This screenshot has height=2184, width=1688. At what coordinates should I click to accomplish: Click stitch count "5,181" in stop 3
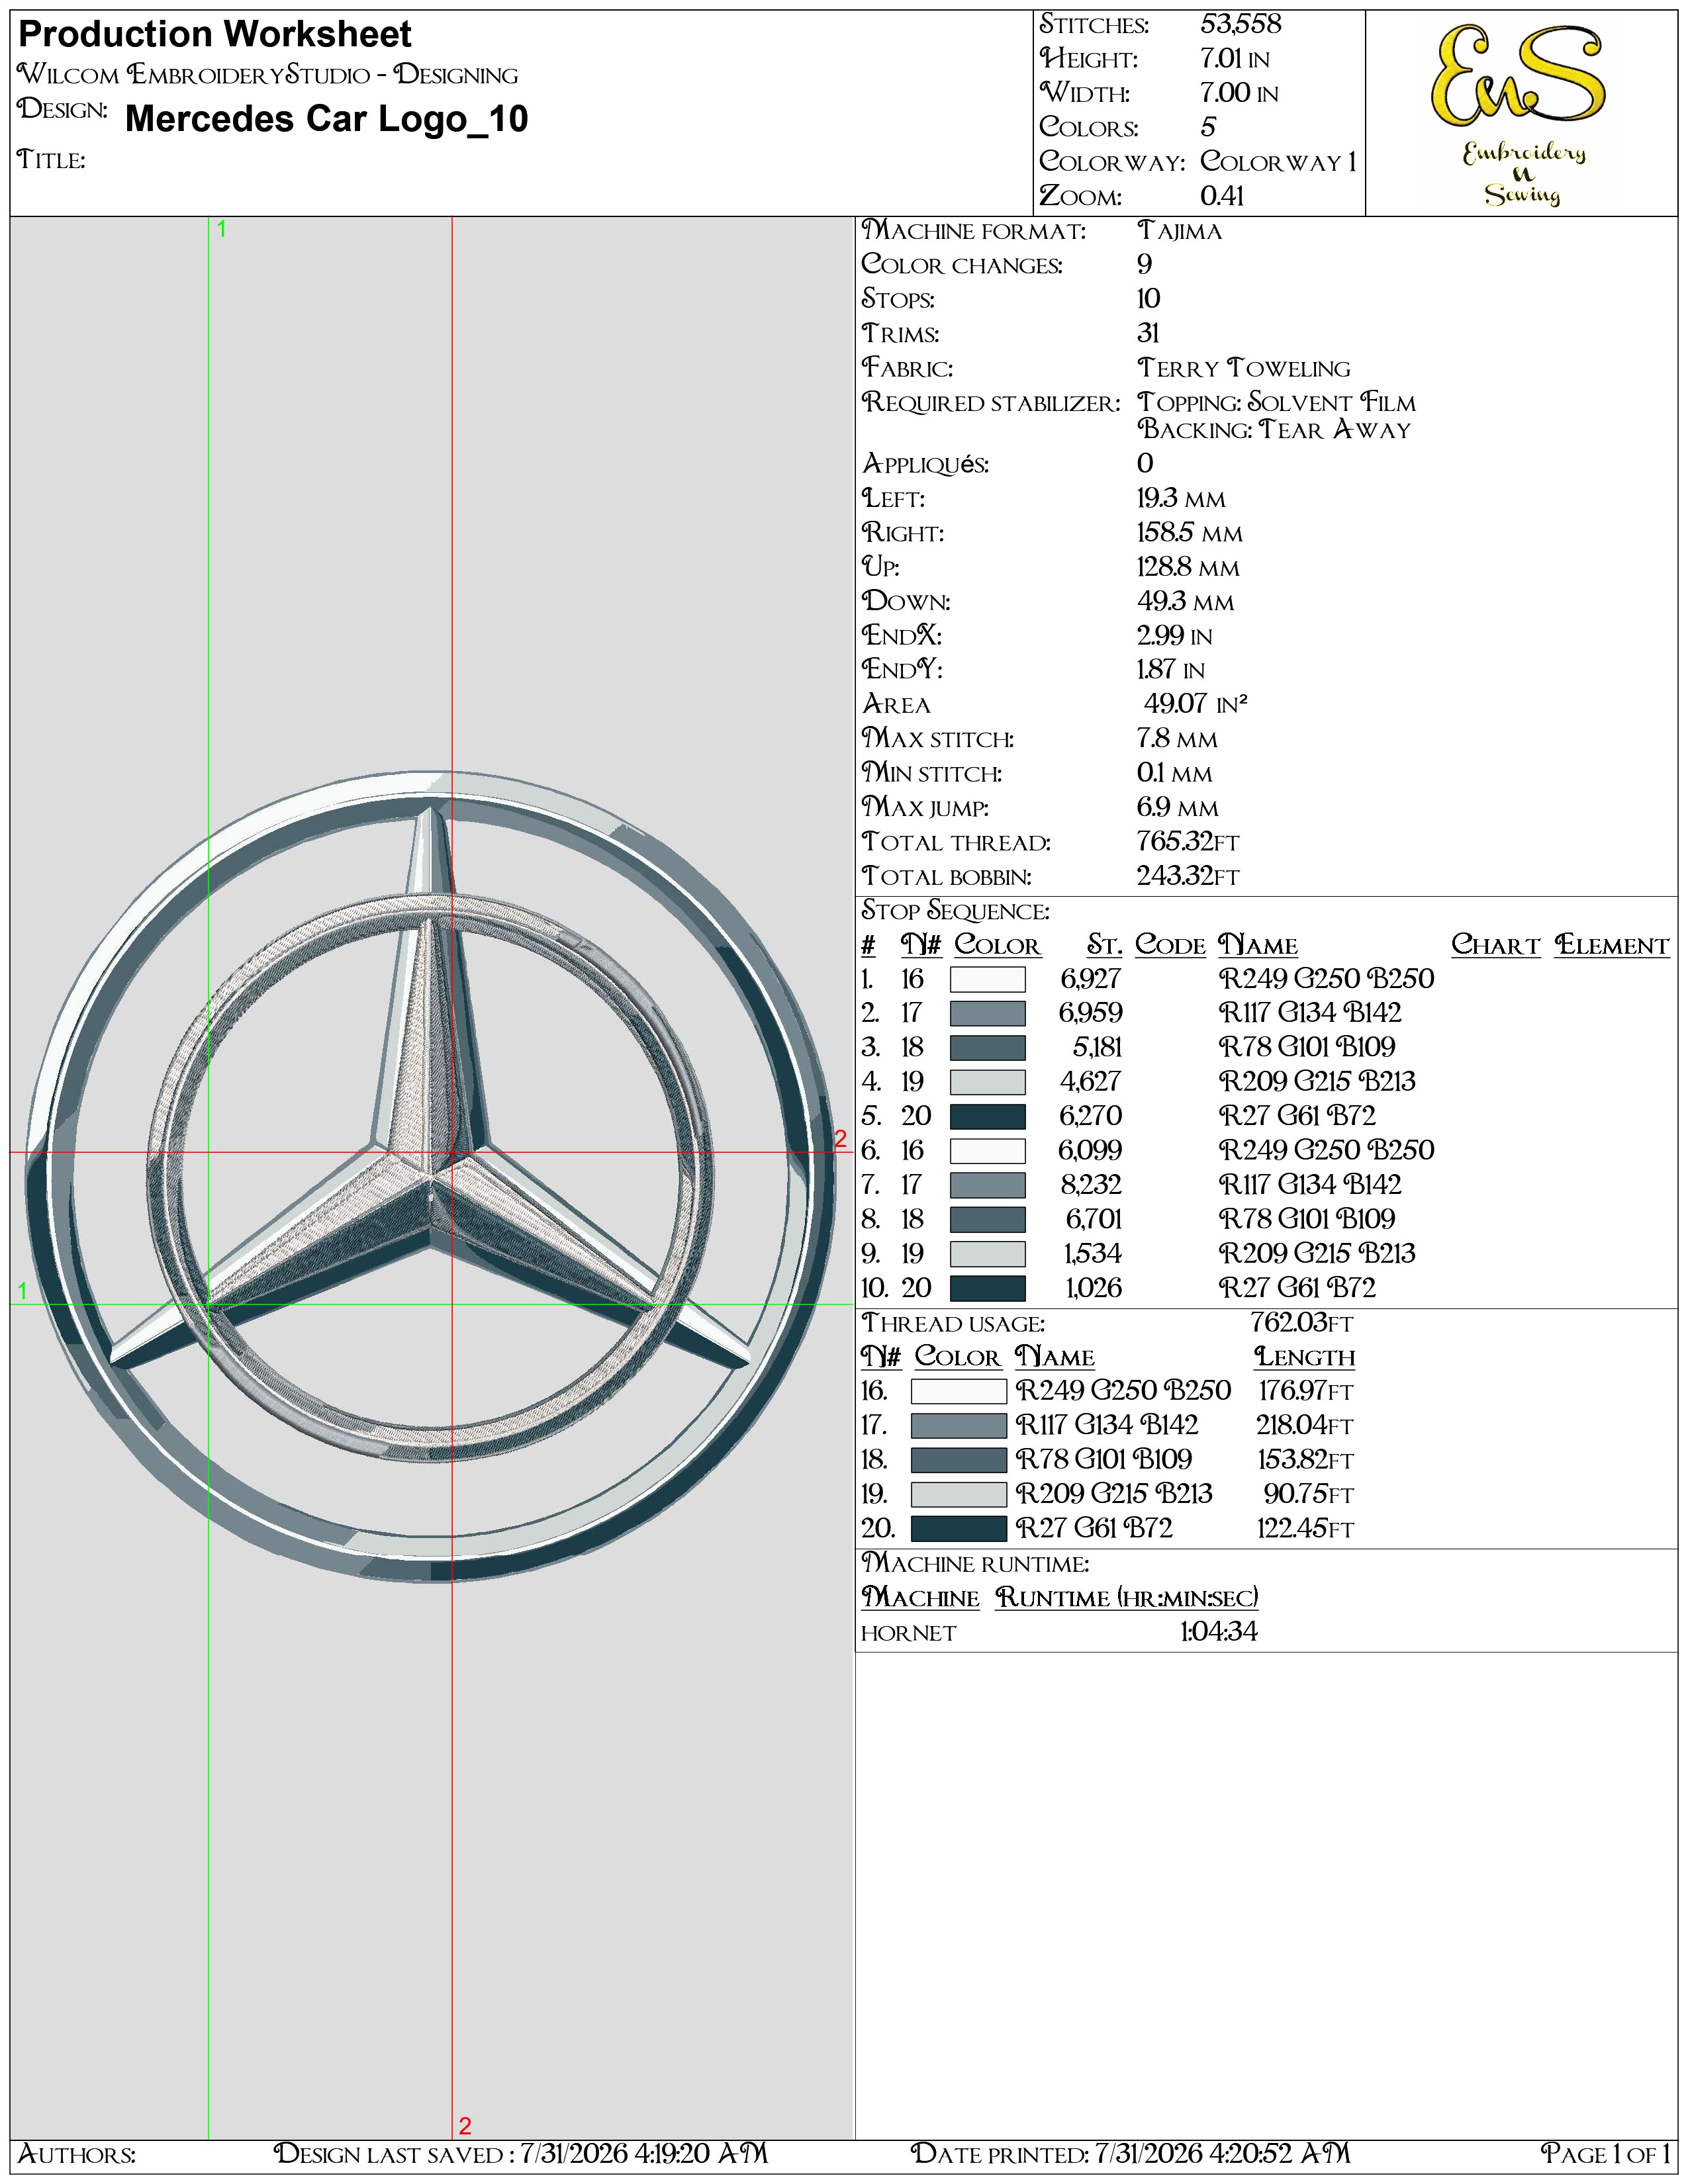[1097, 1047]
